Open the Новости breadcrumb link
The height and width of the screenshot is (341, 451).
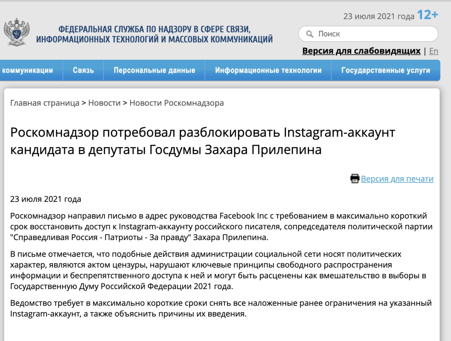click(104, 103)
